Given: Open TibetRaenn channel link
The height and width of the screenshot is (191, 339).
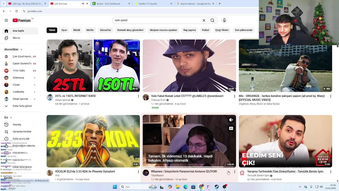Looking at the screenshot, I should (157, 176).
